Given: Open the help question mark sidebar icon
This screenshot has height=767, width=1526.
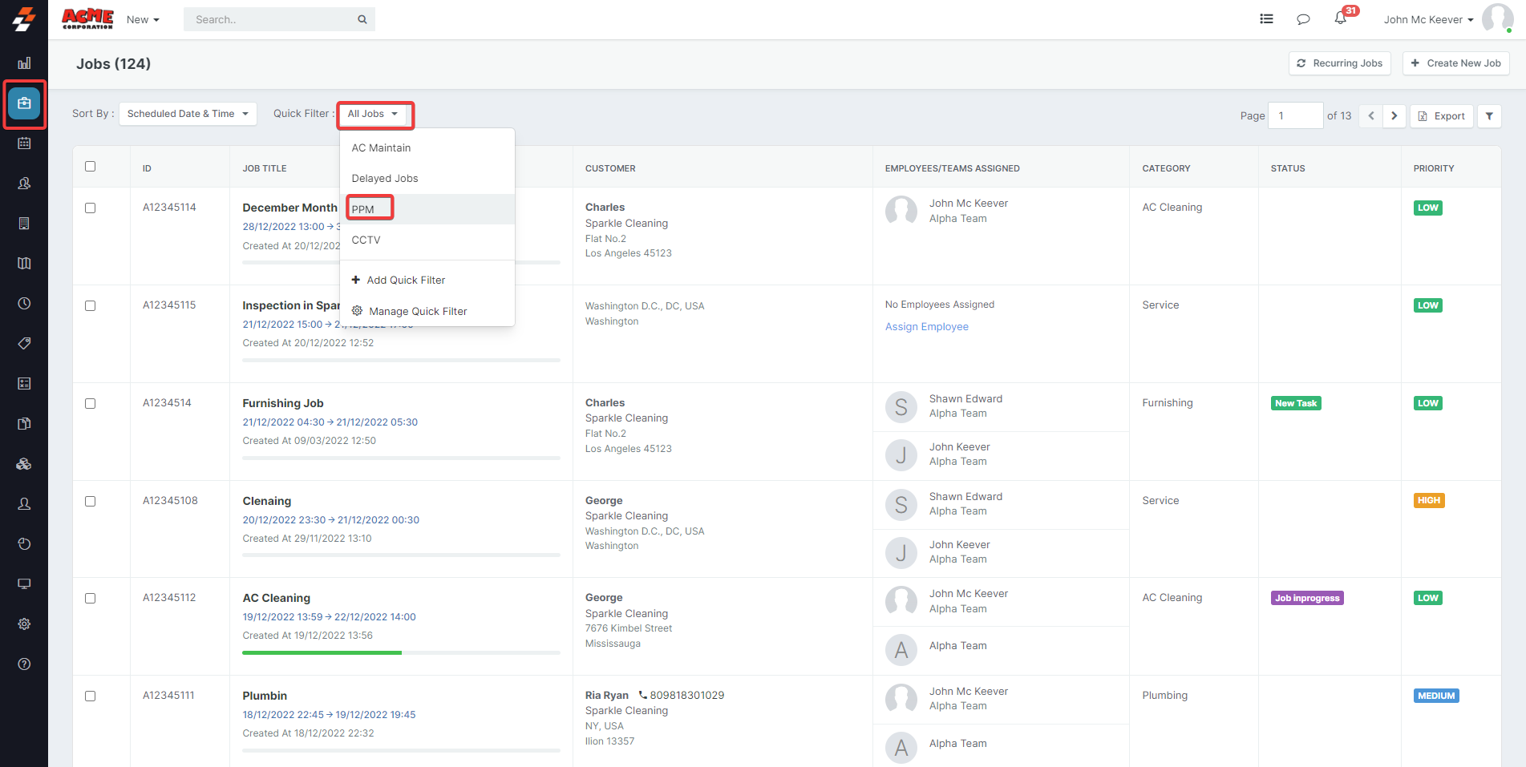Looking at the screenshot, I should point(24,664).
